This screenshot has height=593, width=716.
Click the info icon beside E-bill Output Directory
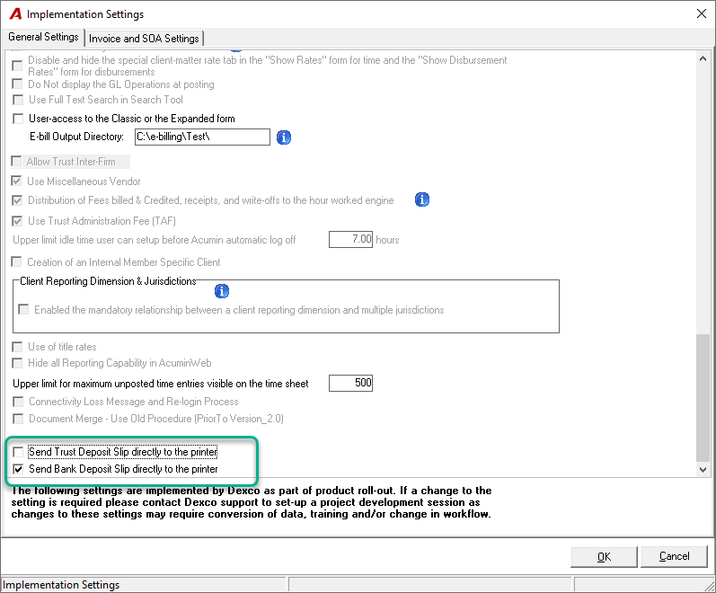pyautogui.click(x=284, y=137)
